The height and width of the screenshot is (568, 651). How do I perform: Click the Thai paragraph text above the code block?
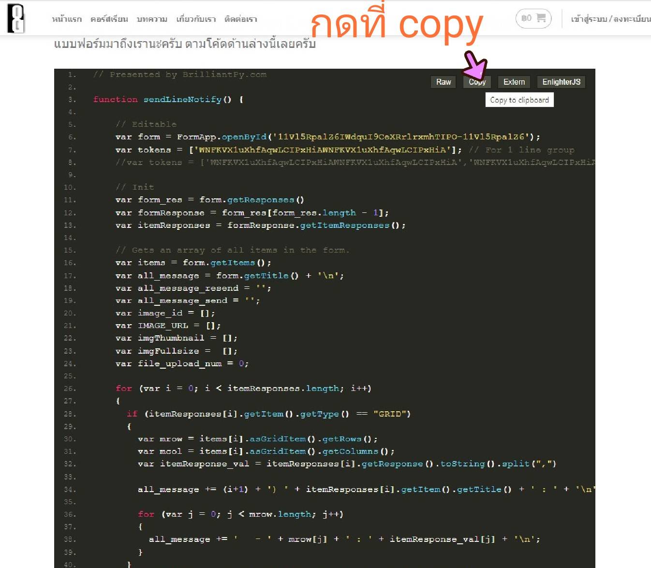(185, 44)
